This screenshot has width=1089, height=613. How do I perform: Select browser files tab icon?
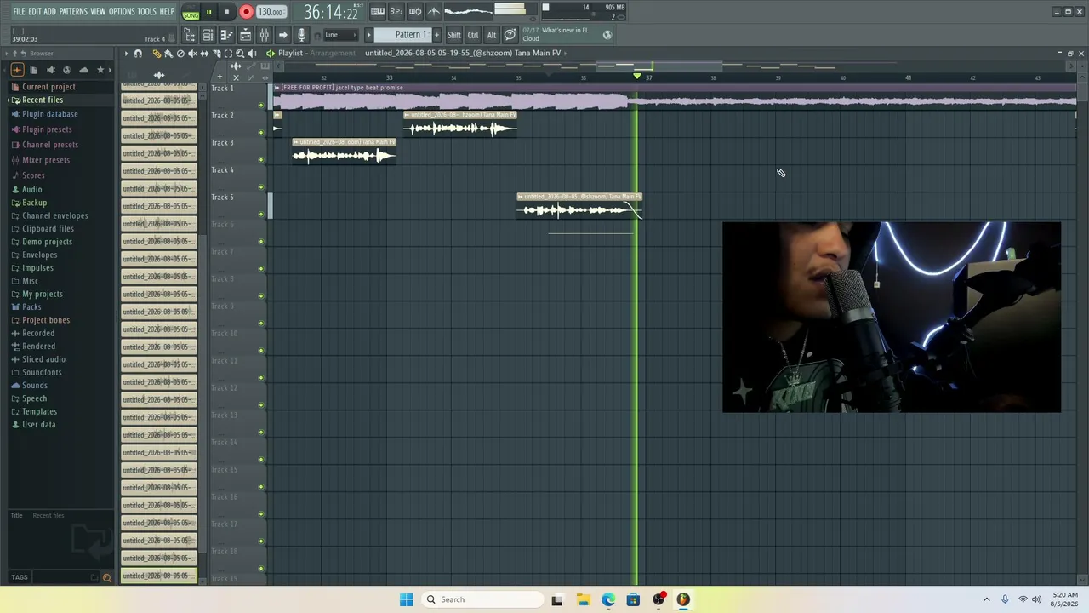(33, 70)
